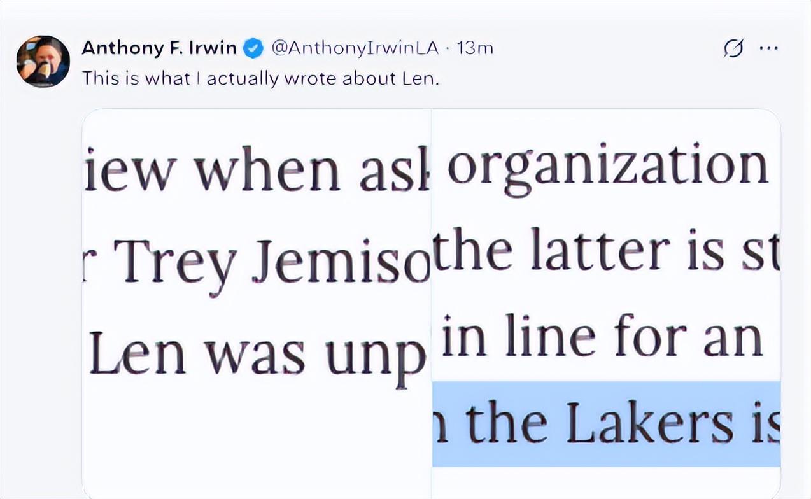Open the Grok icon beside the three dots
Viewport: 811px width, 499px height.
pos(734,48)
